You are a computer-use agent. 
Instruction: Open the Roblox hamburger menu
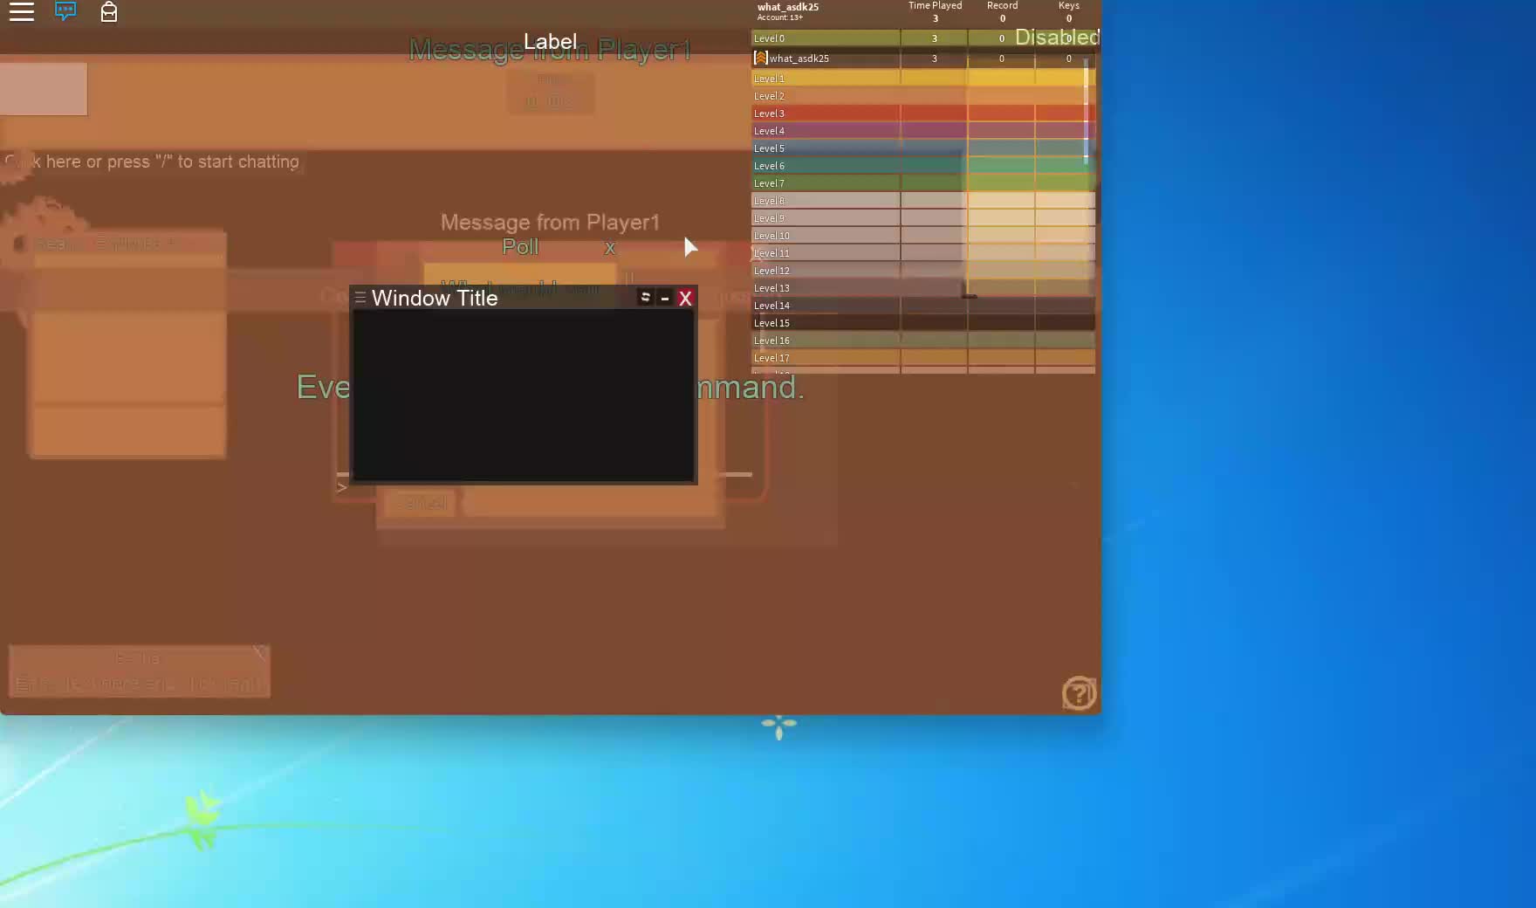[x=22, y=12]
